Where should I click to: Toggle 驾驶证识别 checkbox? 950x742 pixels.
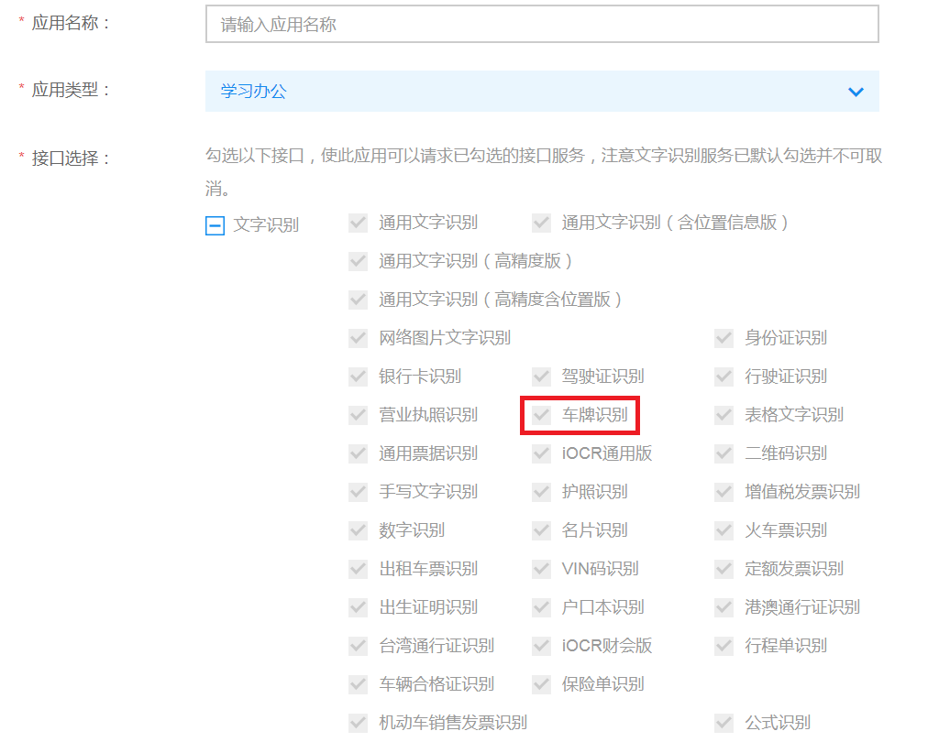(541, 376)
